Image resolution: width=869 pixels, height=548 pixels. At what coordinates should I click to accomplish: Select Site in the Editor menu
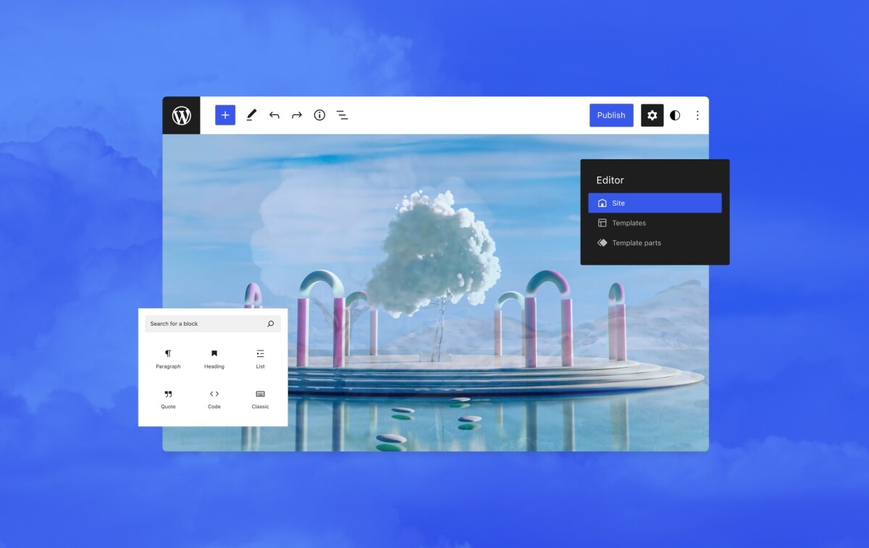click(x=655, y=203)
